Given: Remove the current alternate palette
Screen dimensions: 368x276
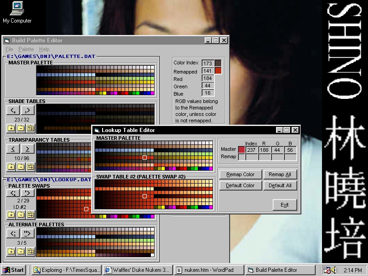Looking at the screenshot, I should [21, 251].
